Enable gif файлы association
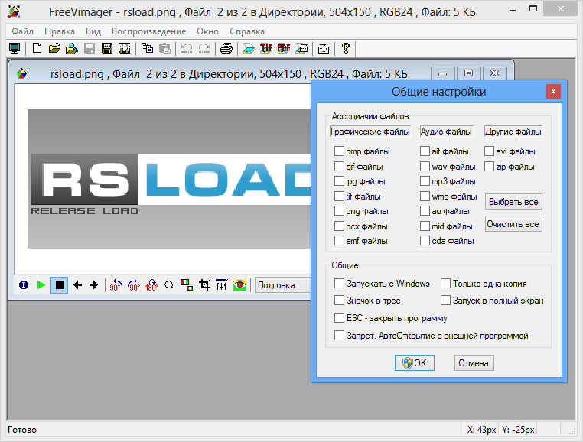This screenshot has width=583, height=442. point(339,166)
